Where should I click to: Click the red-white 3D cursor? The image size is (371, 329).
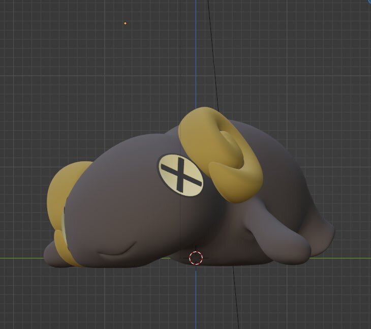(x=196, y=258)
